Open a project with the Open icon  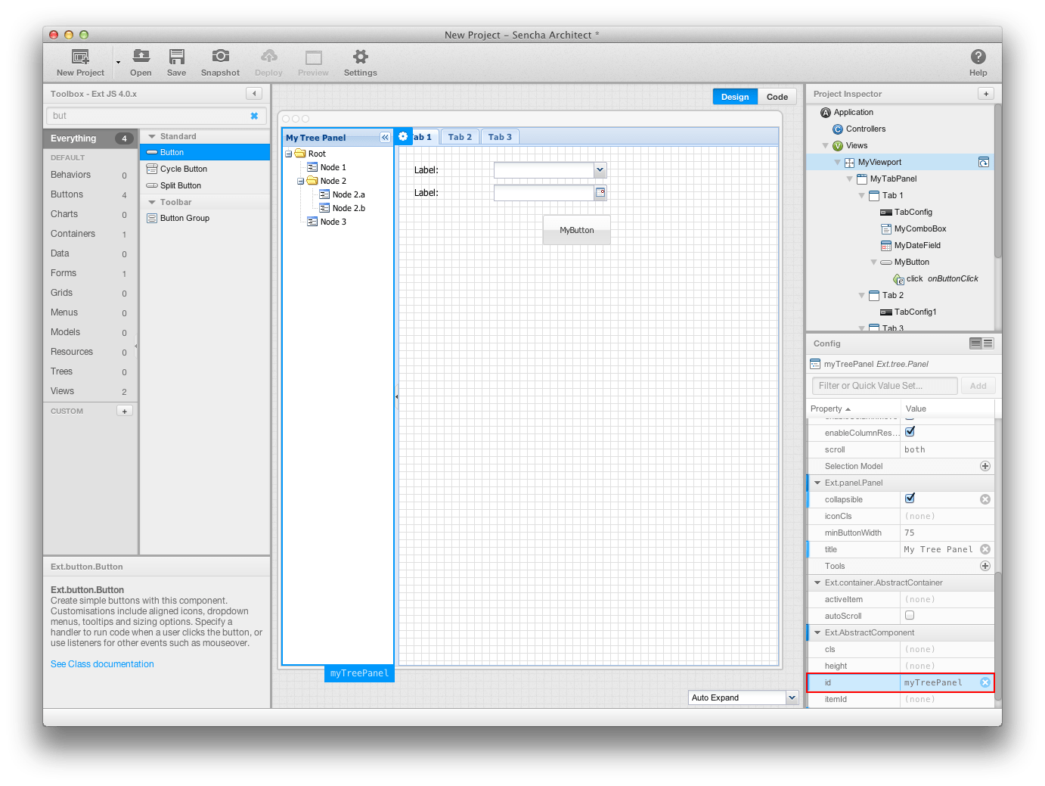coord(141,57)
